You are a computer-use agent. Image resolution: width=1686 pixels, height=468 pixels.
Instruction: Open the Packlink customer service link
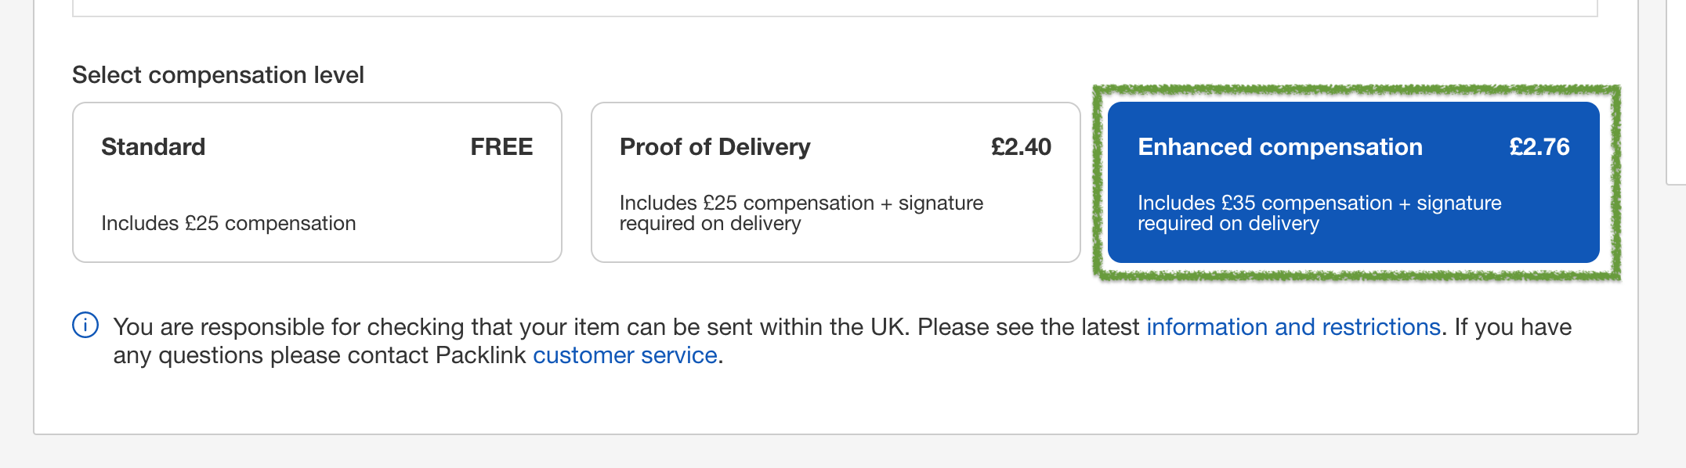tap(625, 355)
